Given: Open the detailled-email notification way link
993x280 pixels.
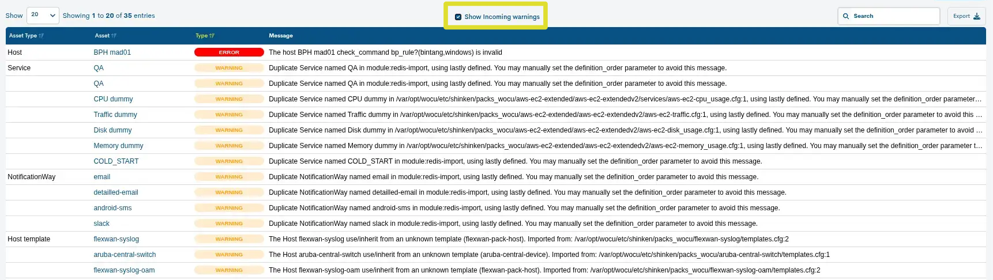Looking at the screenshot, I should tap(116, 192).
